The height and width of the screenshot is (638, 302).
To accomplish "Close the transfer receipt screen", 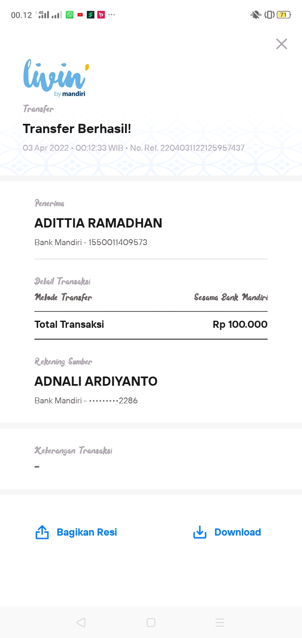I will pyautogui.click(x=281, y=44).
